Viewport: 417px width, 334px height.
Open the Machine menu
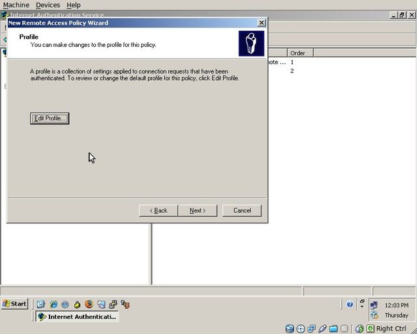[x=16, y=5]
